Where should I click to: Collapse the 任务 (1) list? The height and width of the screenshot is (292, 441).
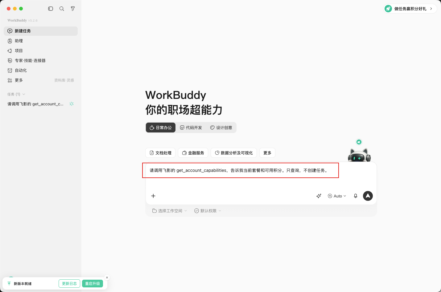click(16, 94)
